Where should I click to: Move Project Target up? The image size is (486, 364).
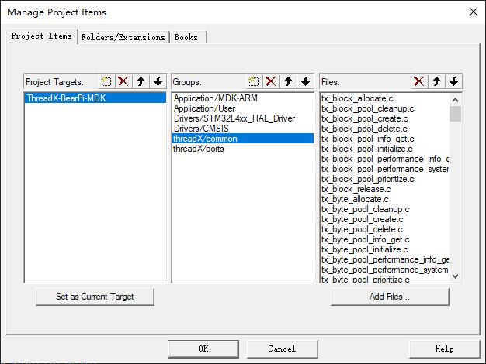141,81
